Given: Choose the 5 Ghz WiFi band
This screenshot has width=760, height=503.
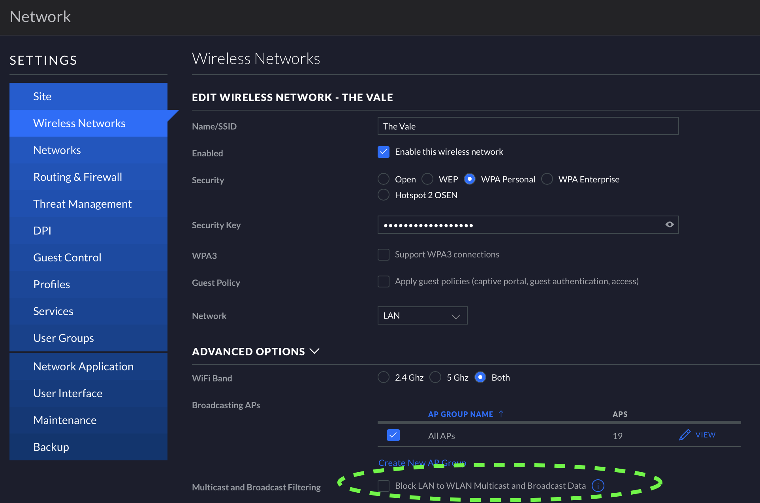Looking at the screenshot, I should coord(435,377).
